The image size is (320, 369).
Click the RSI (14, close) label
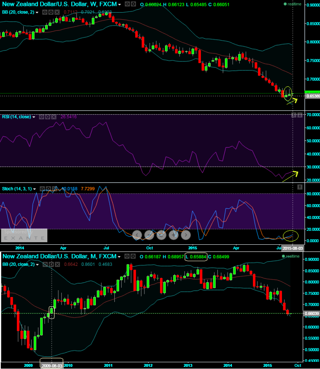coord(16,117)
